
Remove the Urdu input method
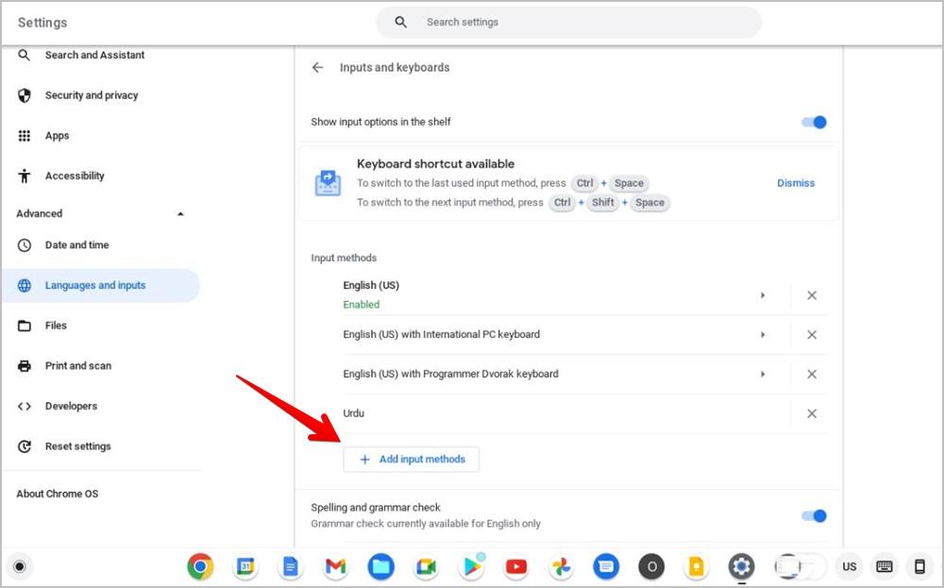click(812, 413)
